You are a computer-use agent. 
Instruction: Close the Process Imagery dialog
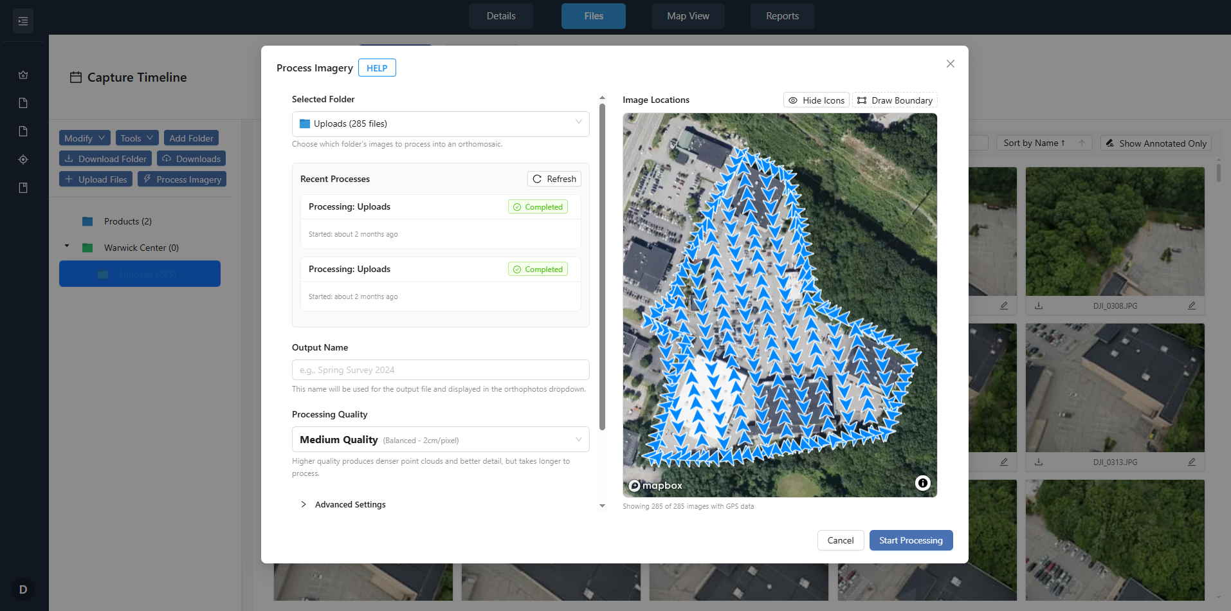pyautogui.click(x=950, y=64)
